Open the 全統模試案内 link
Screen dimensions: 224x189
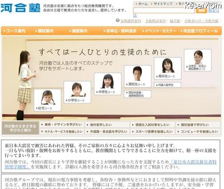point(155,21)
